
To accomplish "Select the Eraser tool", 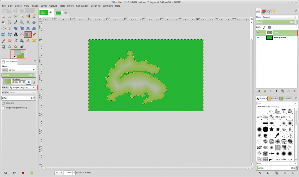I will [x=9, y=40].
